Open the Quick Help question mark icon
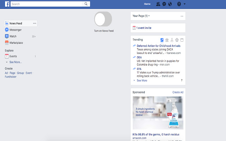Image resolution: width=226 pixels, height=141 pixels. click(179, 4)
